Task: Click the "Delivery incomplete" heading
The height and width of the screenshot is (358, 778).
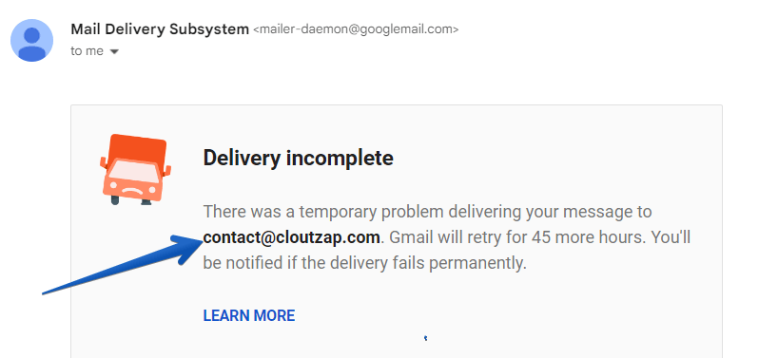Action: point(299,158)
